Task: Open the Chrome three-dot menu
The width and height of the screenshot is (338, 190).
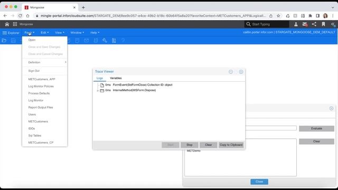Action: 333,16
